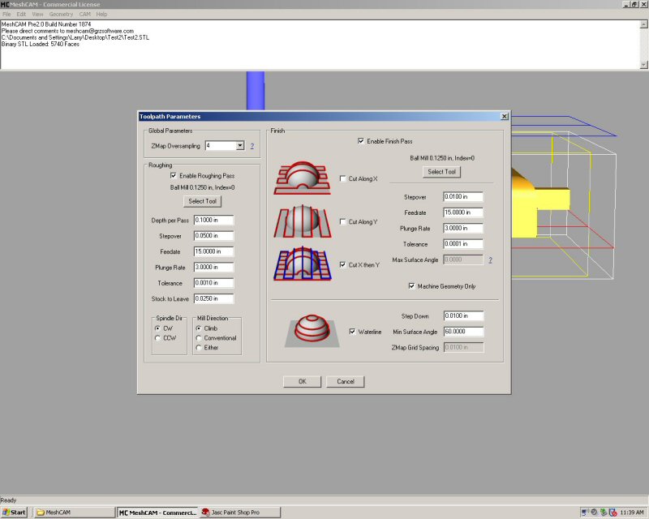Click the Waterline toolpath illustration

312,331
